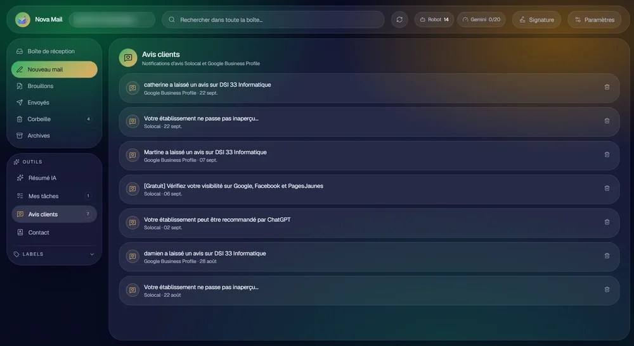Click review icon on Martine message row

(133, 155)
